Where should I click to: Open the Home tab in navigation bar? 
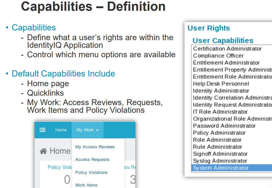pyautogui.click(x=61, y=130)
